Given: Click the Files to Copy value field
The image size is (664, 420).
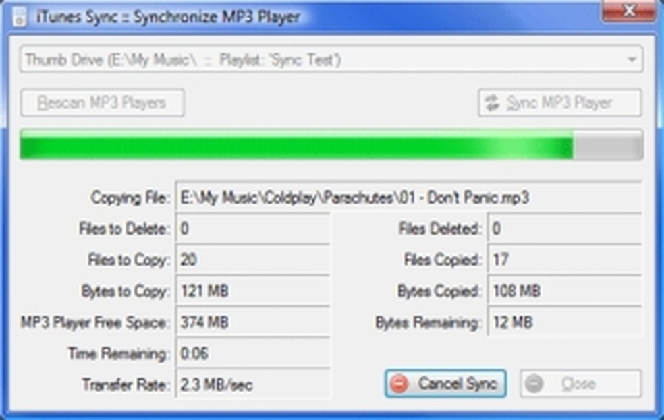Looking at the screenshot, I should pyautogui.click(x=253, y=260).
